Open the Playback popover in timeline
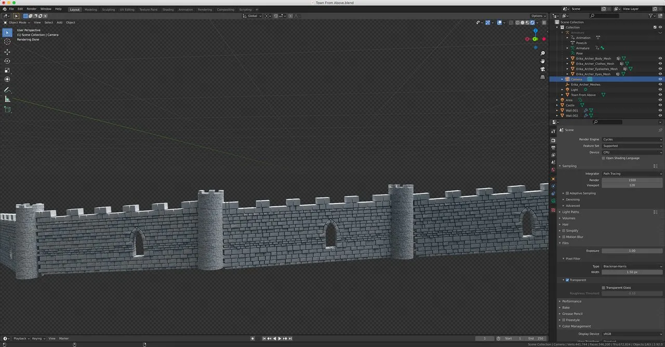 pyautogui.click(x=20, y=338)
